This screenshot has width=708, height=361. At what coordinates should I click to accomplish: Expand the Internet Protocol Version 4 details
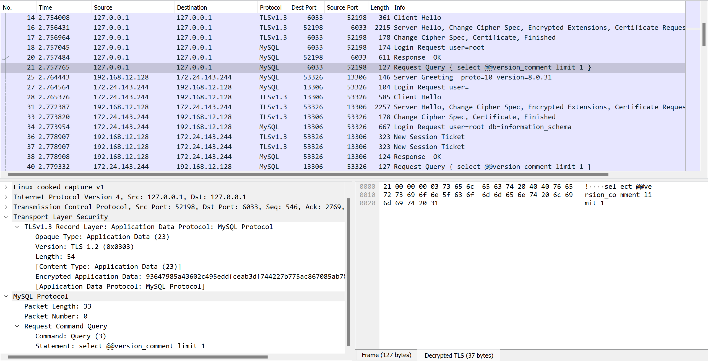(x=6, y=197)
